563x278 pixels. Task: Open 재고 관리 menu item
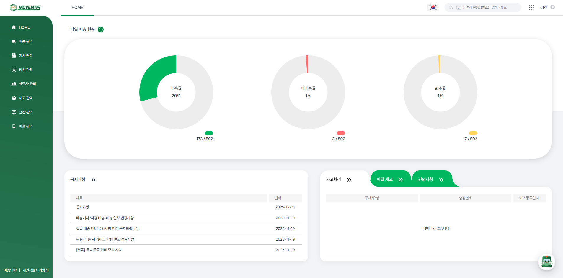point(26,98)
